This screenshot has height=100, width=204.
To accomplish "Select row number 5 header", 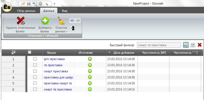I will 13,83.
